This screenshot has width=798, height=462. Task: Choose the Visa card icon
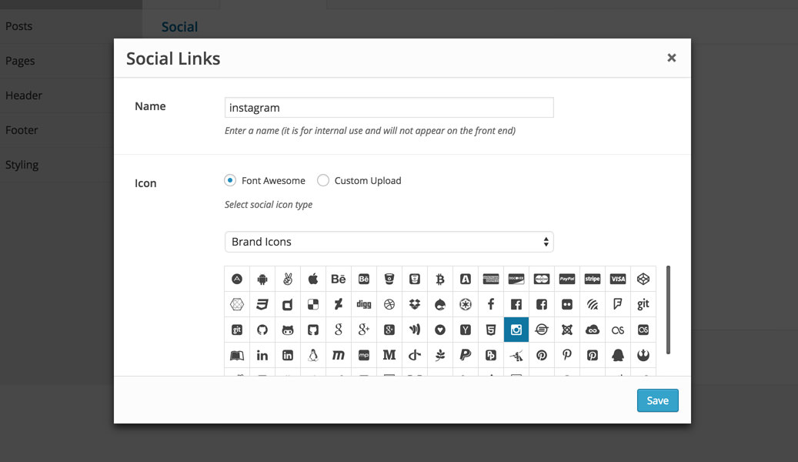[x=618, y=279]
